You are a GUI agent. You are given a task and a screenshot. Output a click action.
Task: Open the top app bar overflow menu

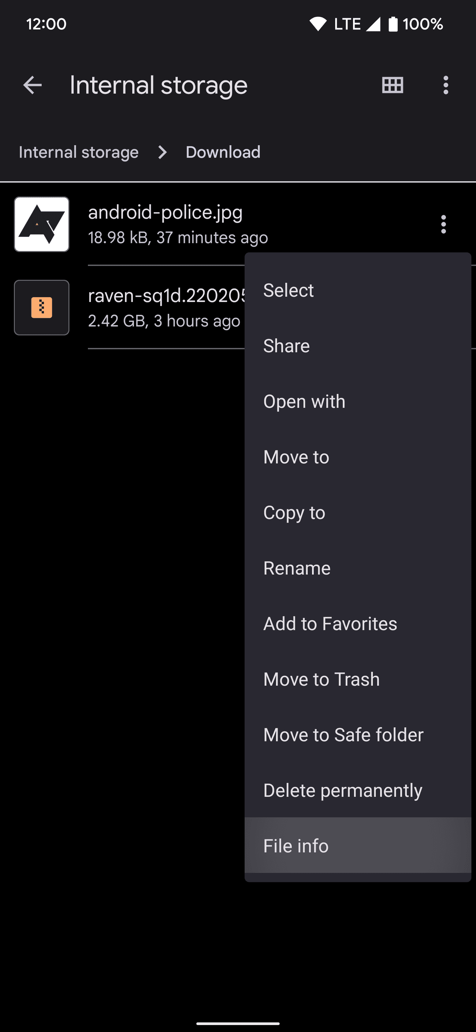click(446, 85)
